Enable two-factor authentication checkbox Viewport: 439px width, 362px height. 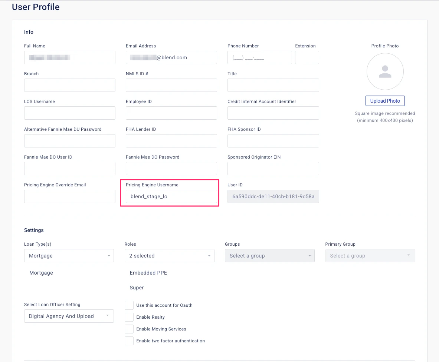coord(129,341)
